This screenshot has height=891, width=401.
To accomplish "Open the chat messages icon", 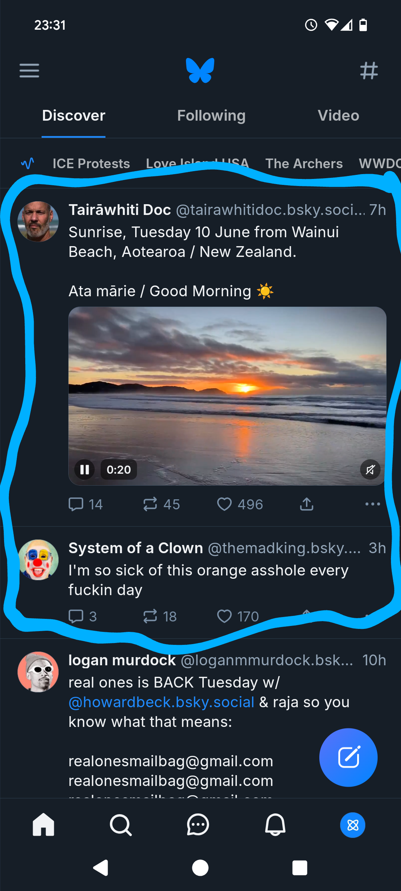I will (x=198, y=825).
